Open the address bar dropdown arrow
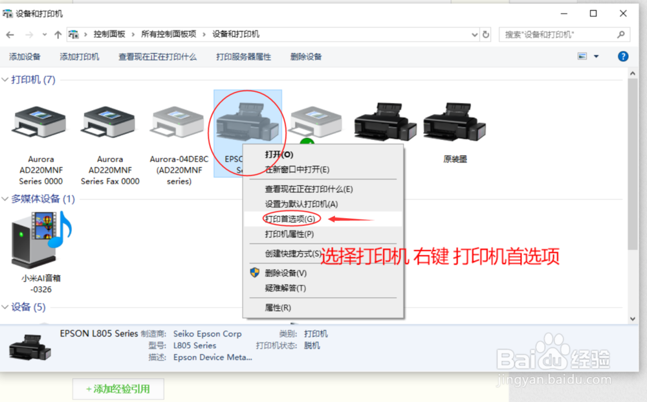Image resolution: width=647 pixels, height=402 pixels. point(474,34)
